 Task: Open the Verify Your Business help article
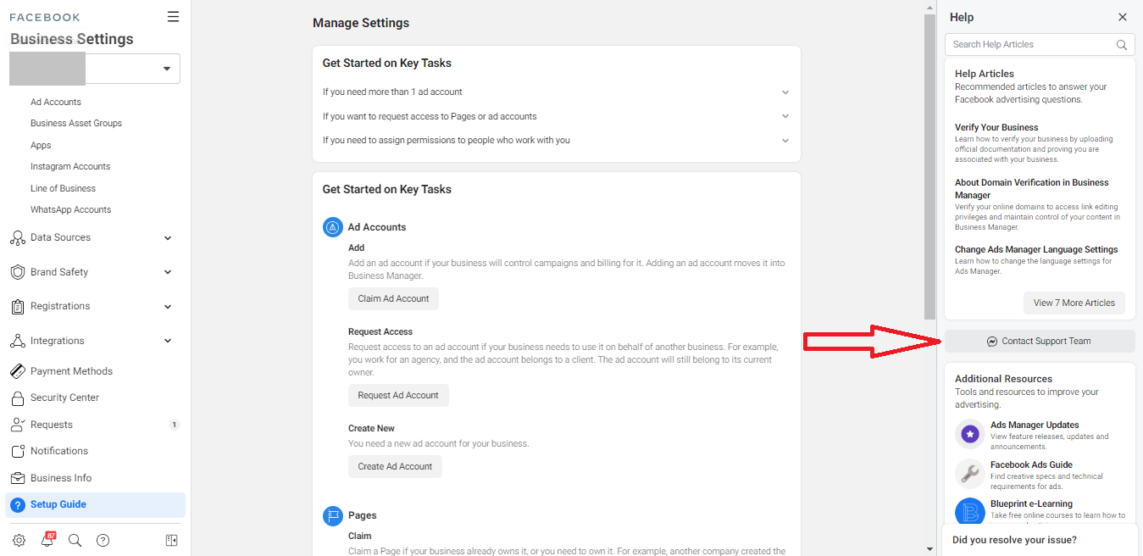click(996, 127)
